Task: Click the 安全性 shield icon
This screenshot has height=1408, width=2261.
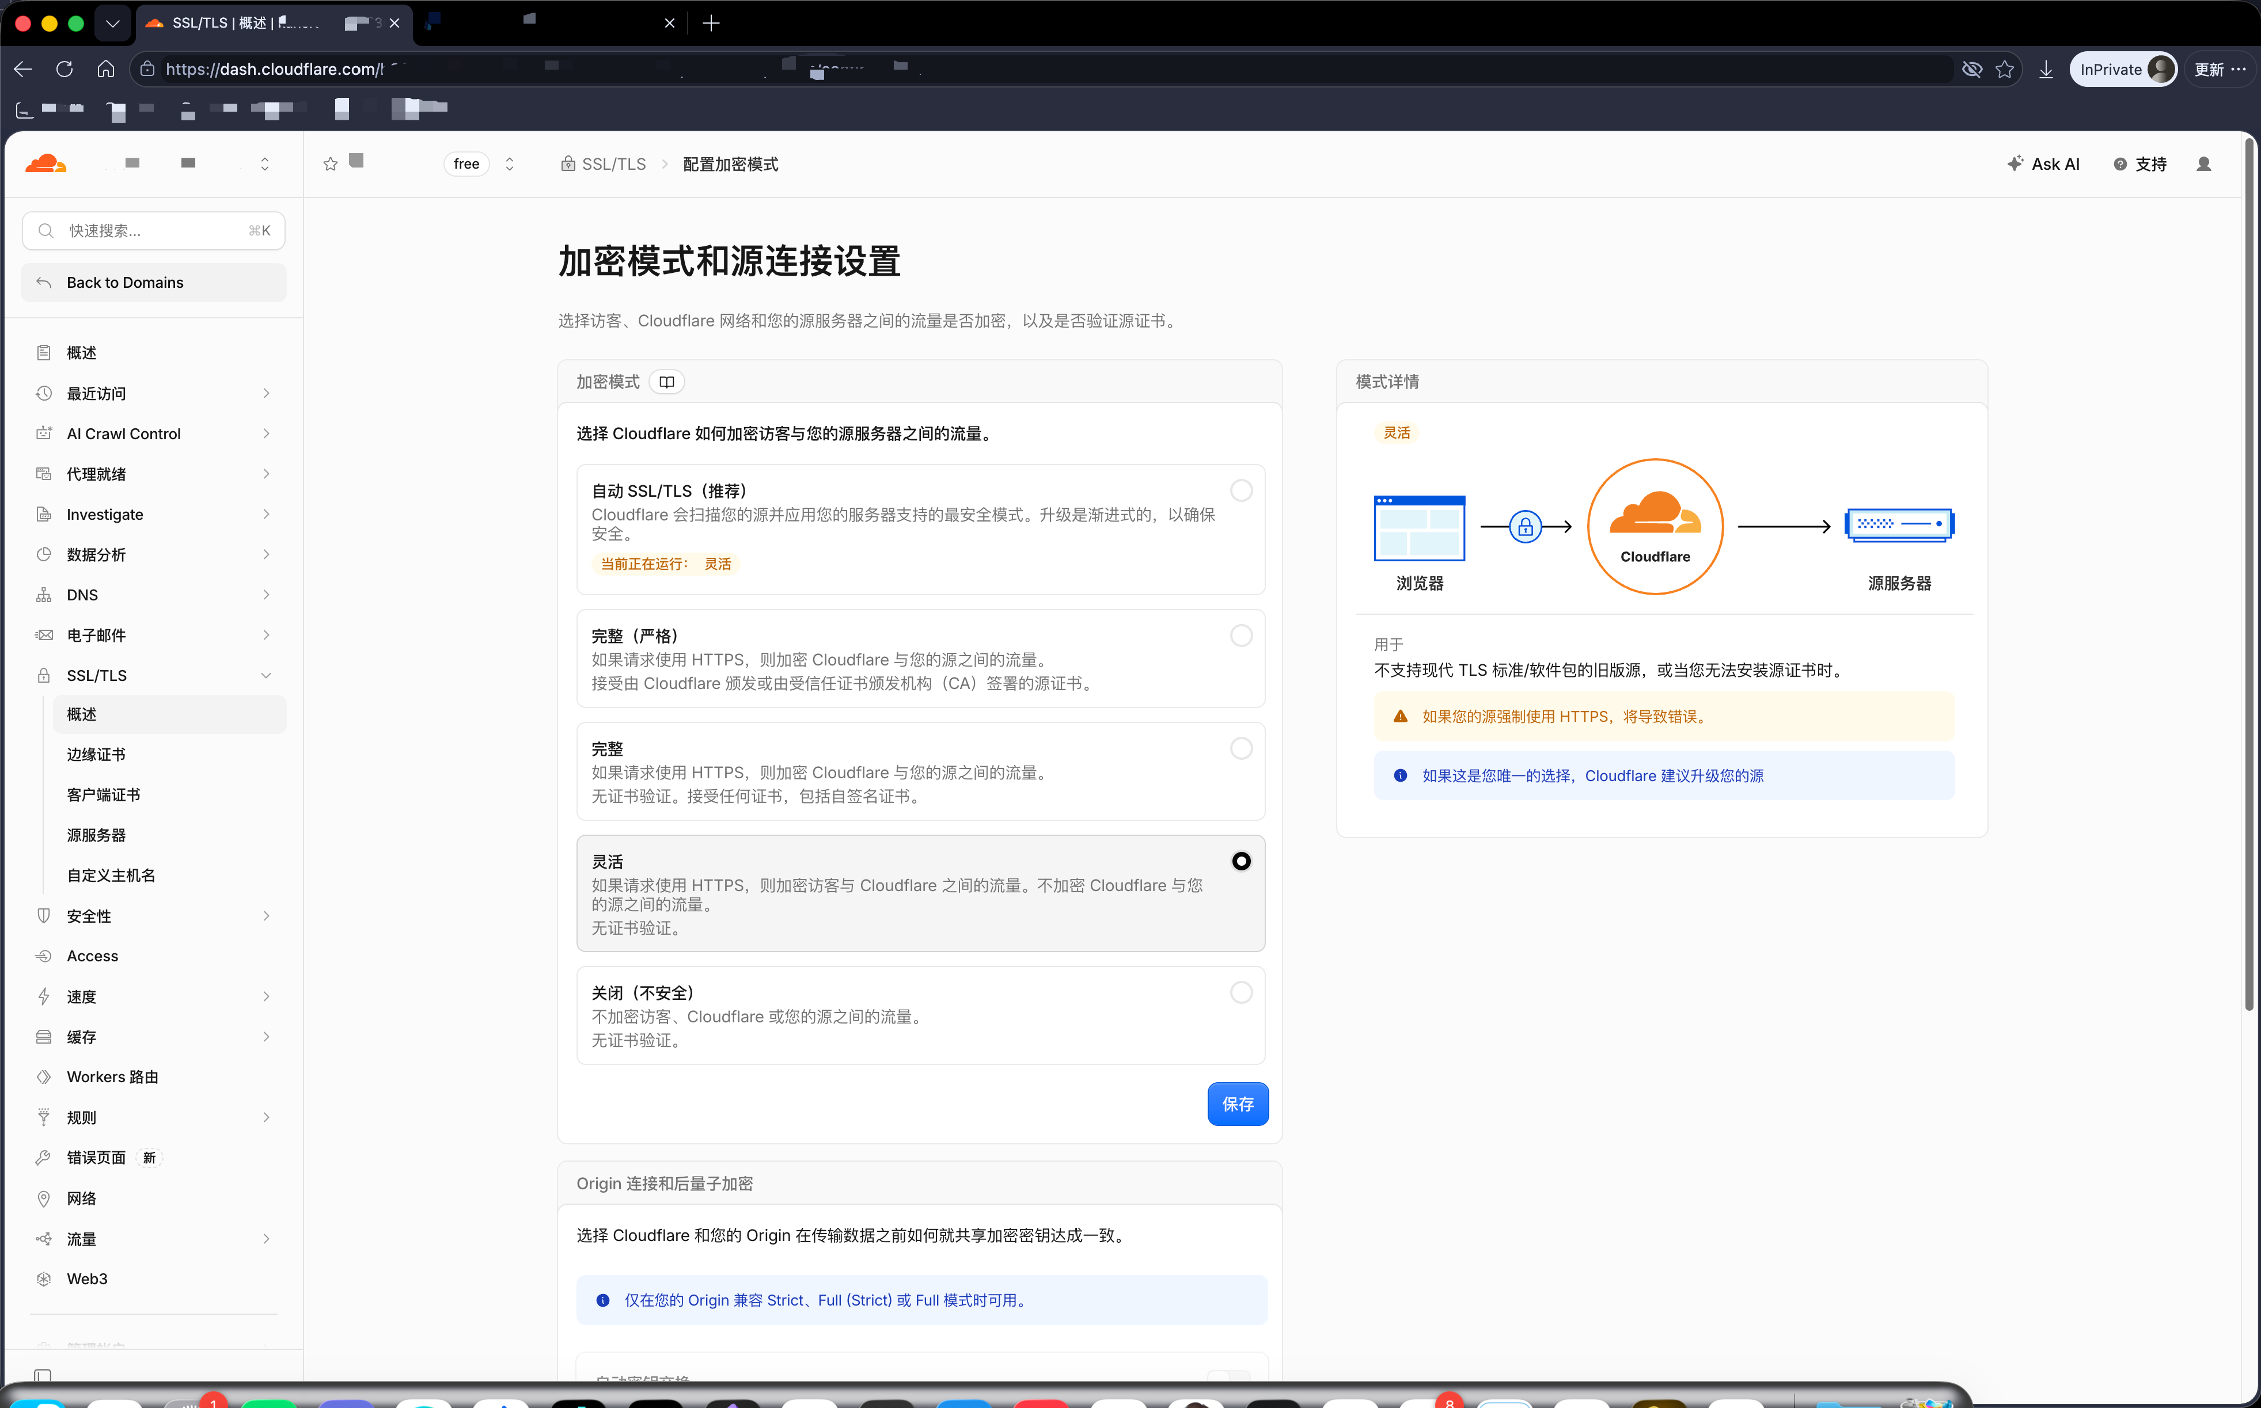Action: (44, 915)
